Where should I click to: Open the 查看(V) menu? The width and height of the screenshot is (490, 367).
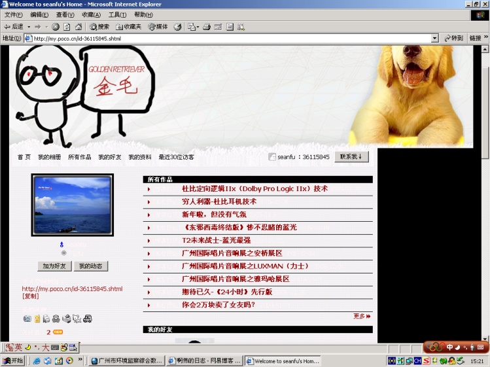pos(65,14)
